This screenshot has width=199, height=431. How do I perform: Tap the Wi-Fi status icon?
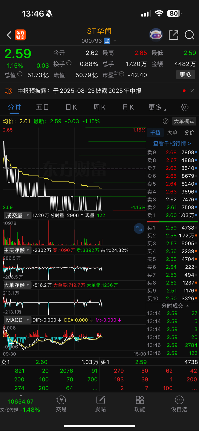click(159, 13)
